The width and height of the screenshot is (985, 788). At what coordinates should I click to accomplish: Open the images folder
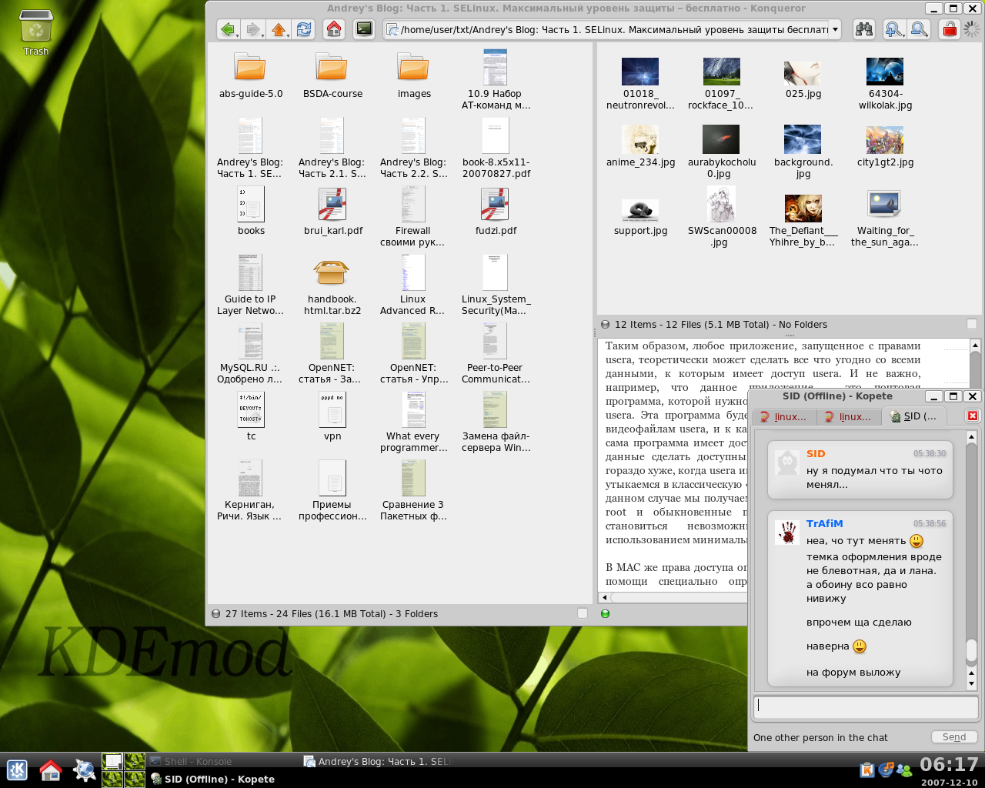coord(414,74)
